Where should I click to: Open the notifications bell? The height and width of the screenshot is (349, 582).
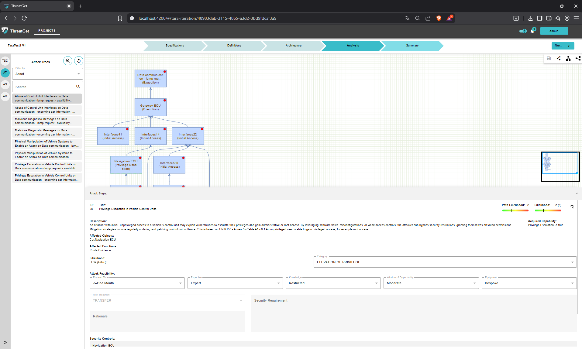[532, 31]
